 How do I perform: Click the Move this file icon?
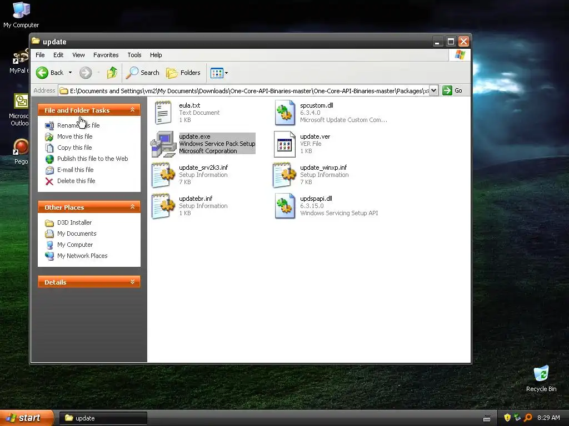(x=49, y=136)
